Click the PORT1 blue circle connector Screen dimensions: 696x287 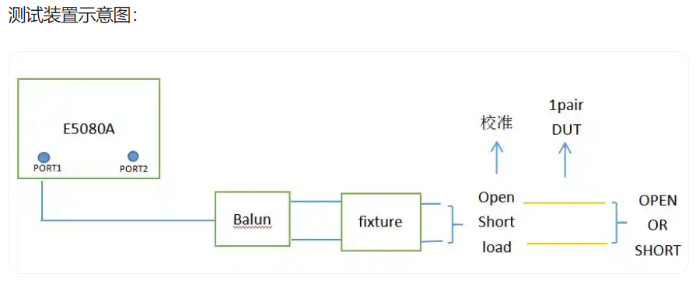pyautogui.click(x=44, y=157)
